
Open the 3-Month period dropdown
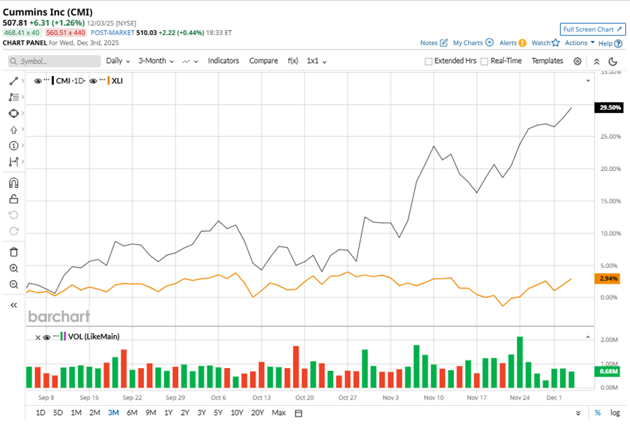(x=156, y=61)
